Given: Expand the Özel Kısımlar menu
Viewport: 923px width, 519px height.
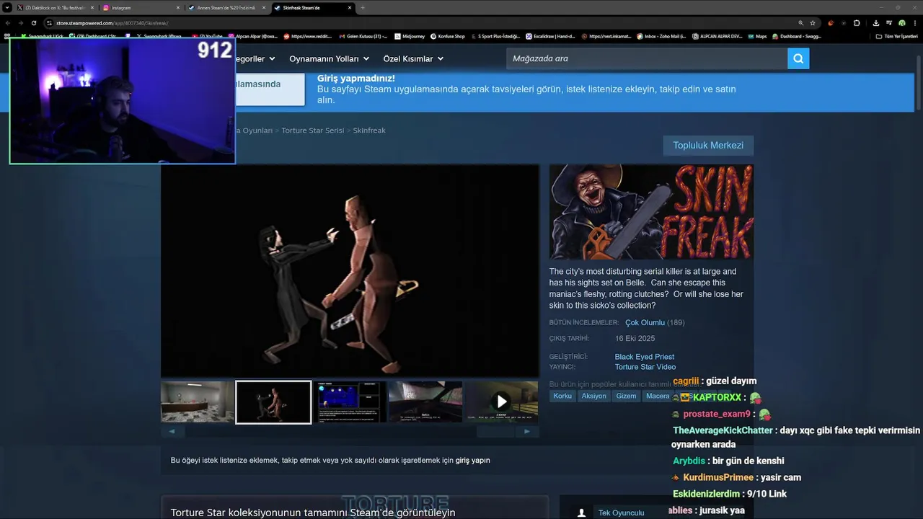Looking at the screenshot, I should point(413,58).
